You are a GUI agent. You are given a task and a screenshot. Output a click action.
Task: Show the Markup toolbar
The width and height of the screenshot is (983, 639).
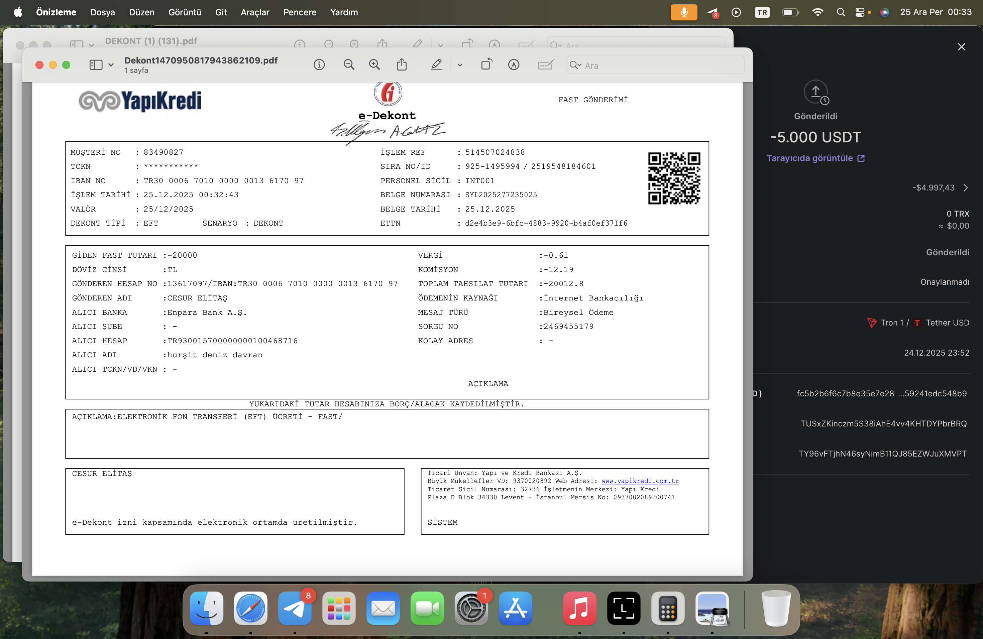[514, 65]
